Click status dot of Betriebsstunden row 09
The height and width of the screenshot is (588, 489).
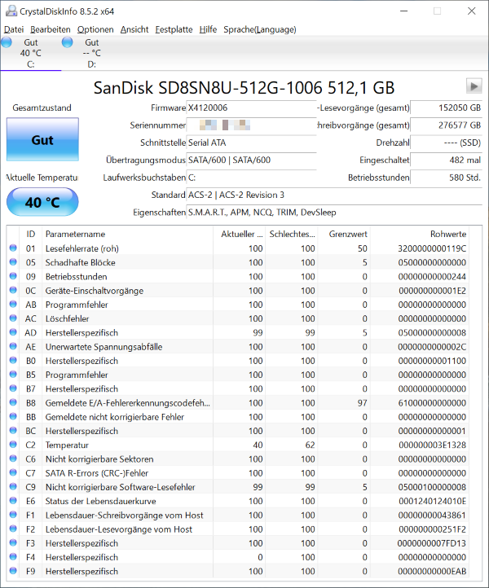(13, 276)
